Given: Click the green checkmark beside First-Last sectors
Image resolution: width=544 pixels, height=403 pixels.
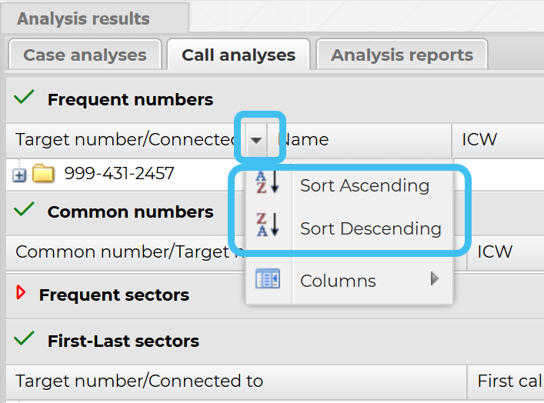Looking at the screenshot, I should click(x=25, y=339).
